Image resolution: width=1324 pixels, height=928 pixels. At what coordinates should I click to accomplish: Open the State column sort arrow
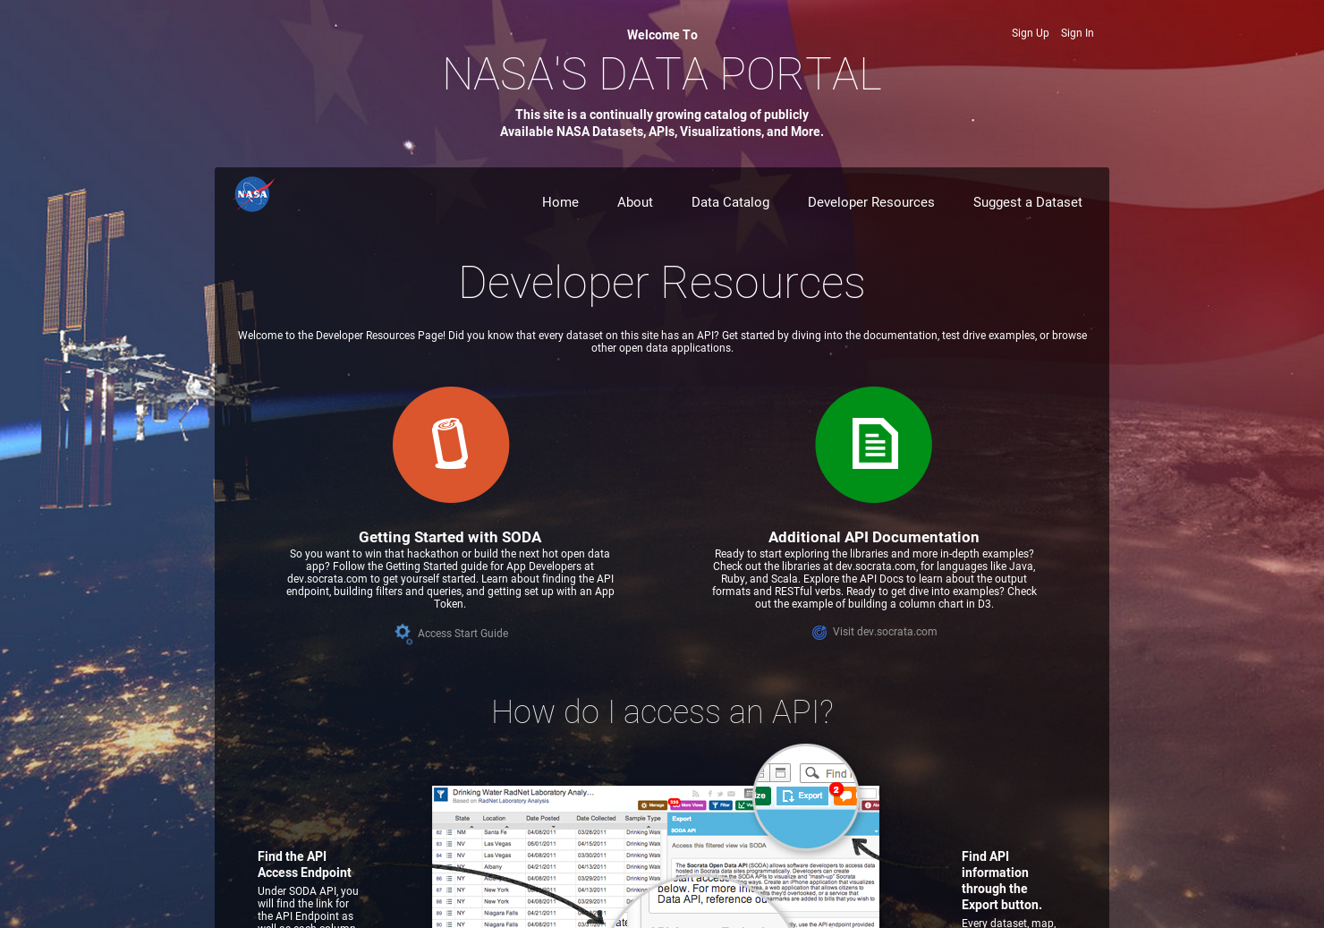(x=471, y=827)
